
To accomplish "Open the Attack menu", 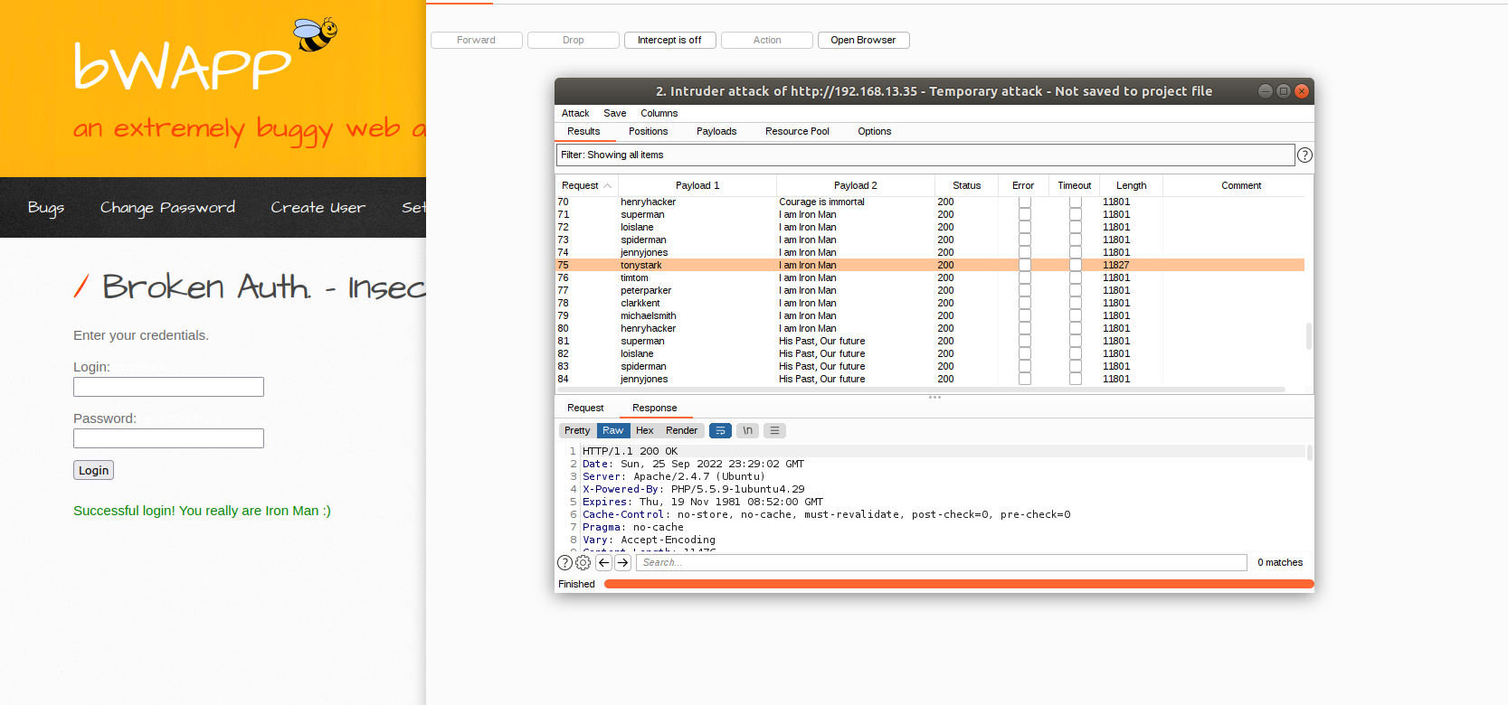I will coord(575,114).
